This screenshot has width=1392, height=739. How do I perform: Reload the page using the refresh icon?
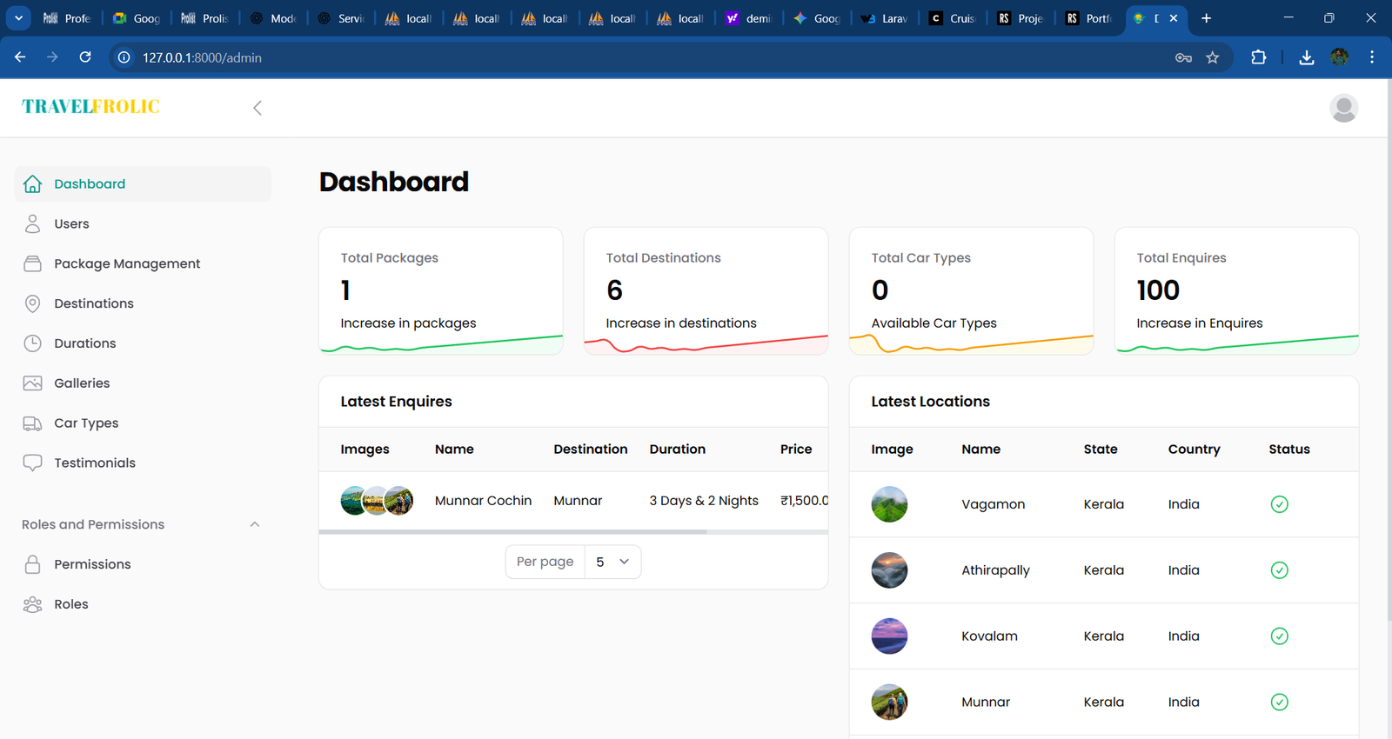coord(85,57)
